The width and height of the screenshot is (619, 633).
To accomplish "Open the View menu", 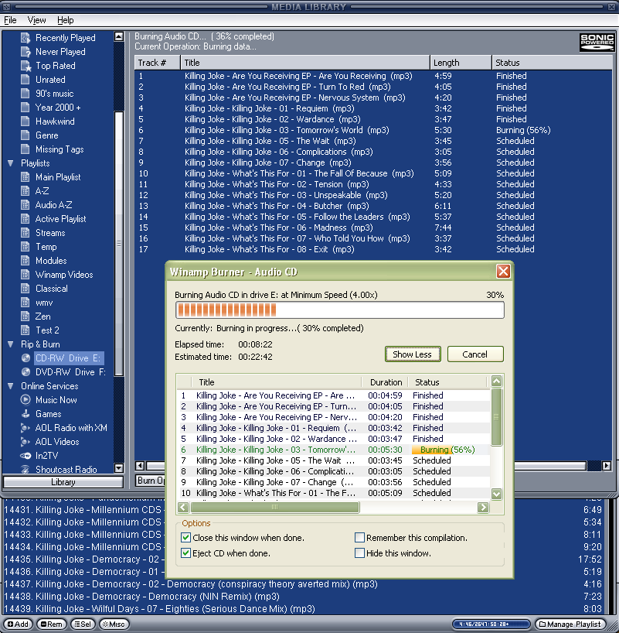I will click(36, 20).
